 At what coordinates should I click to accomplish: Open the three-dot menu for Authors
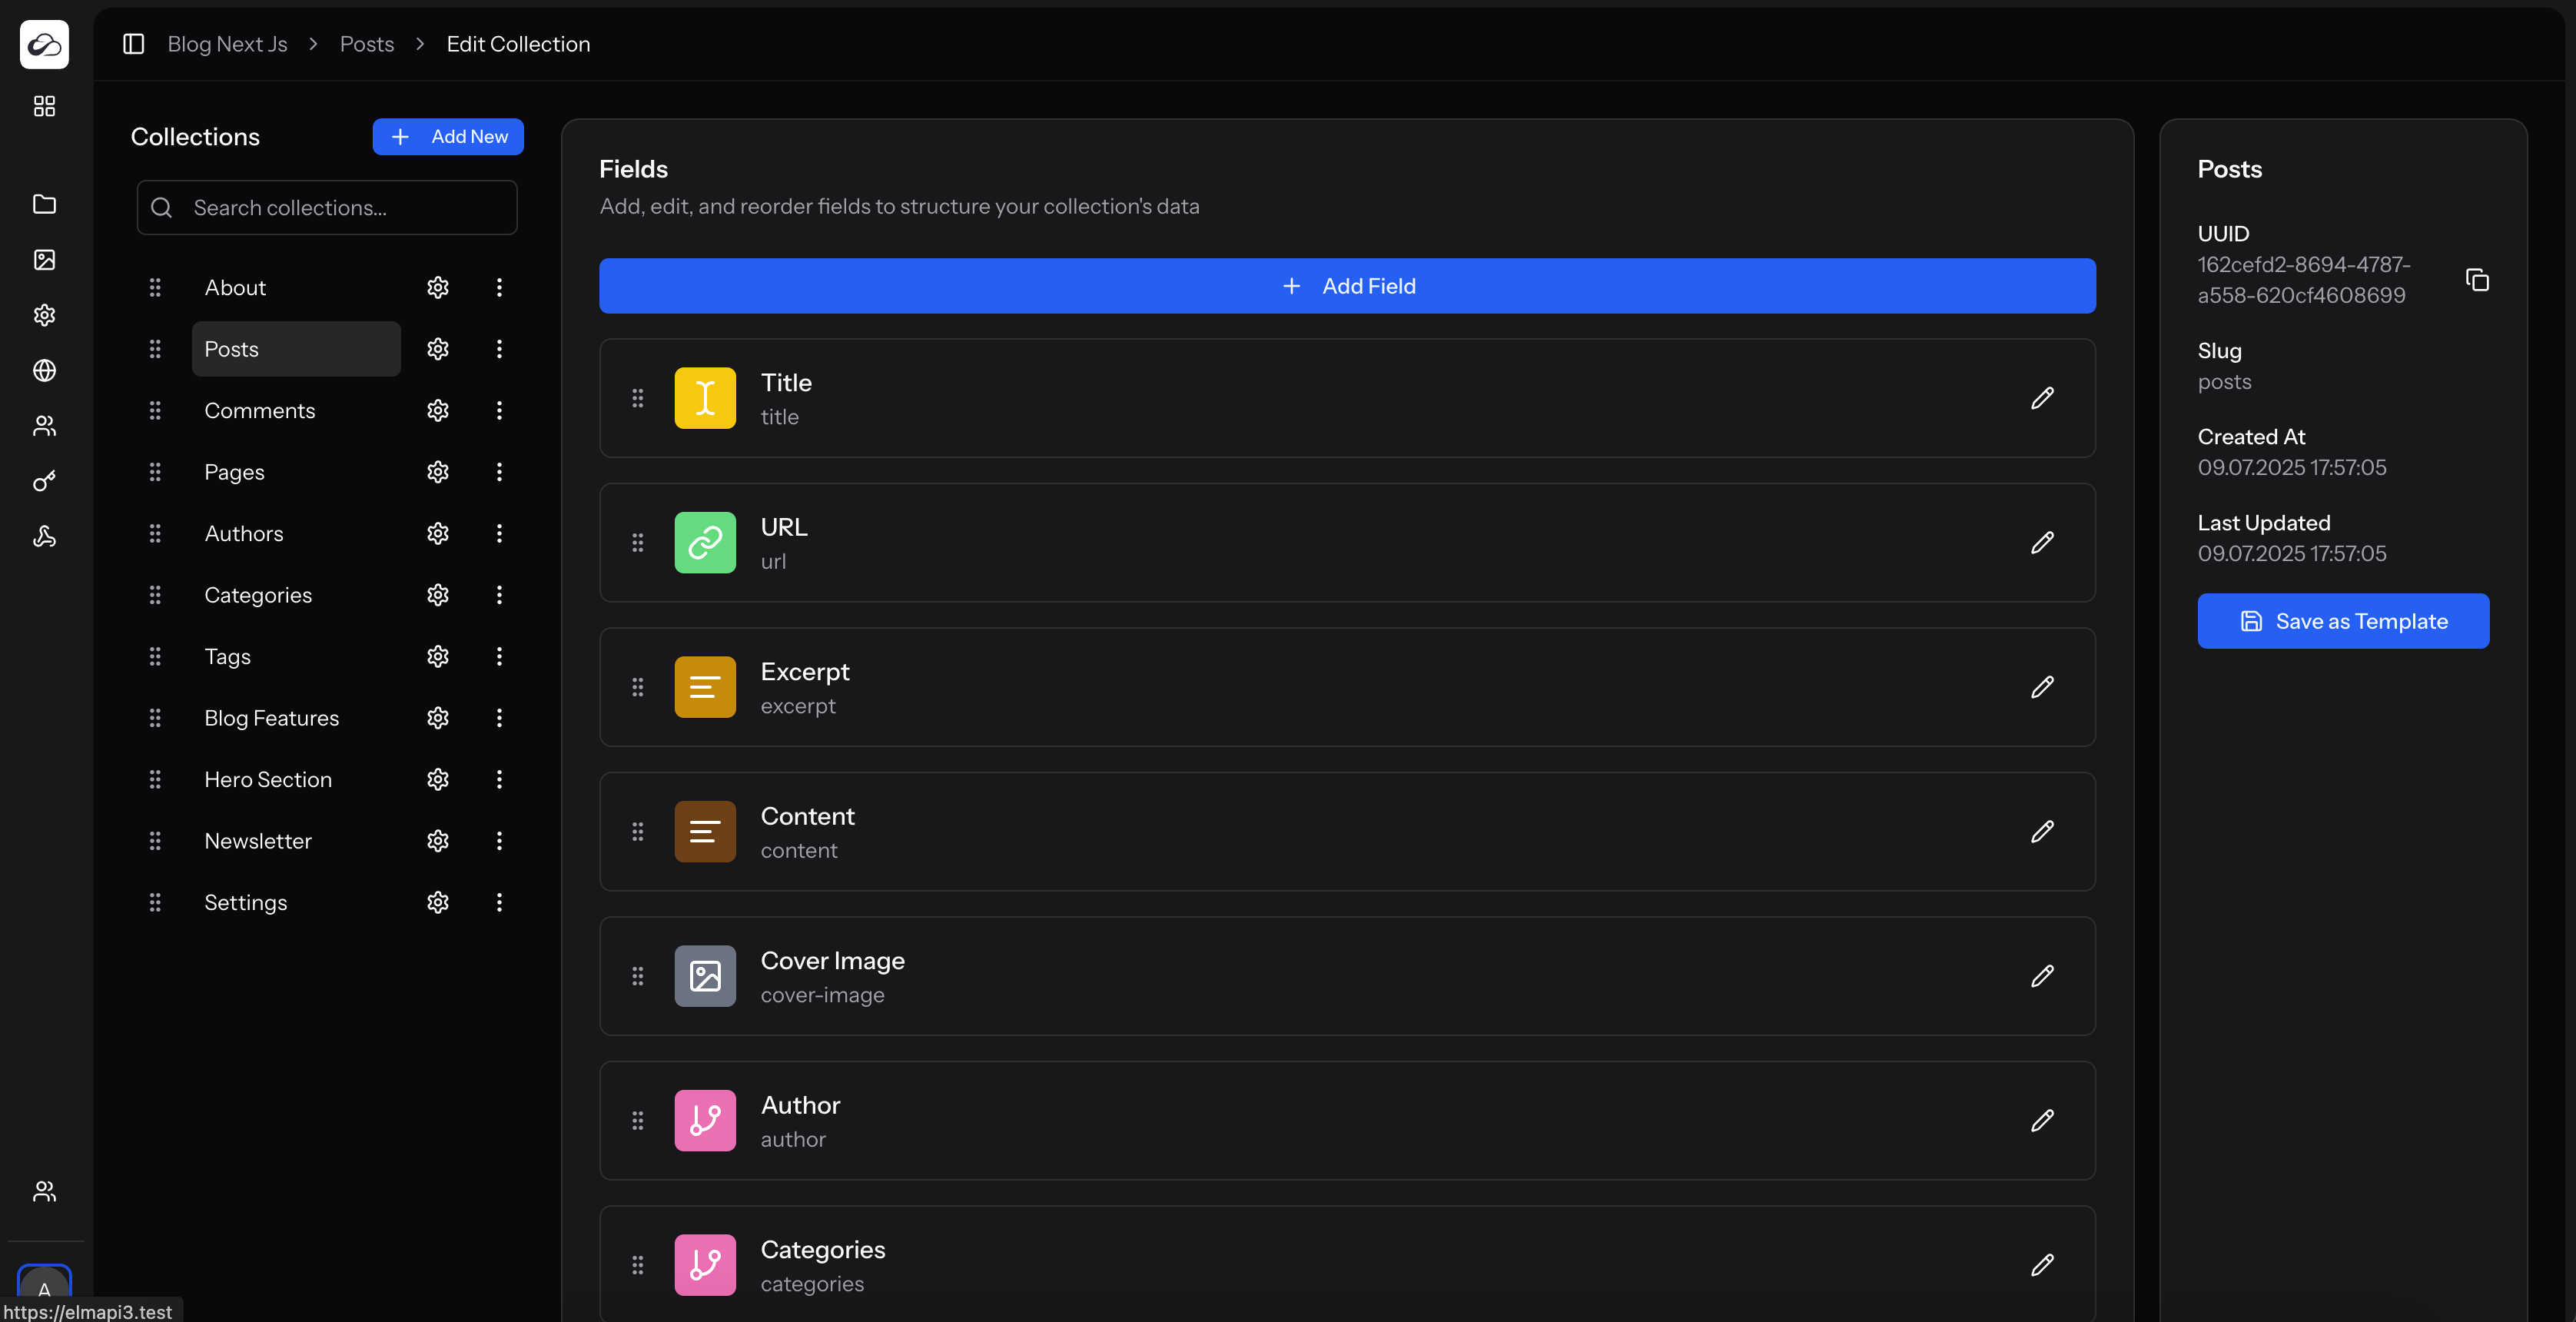tap(499, 533)
